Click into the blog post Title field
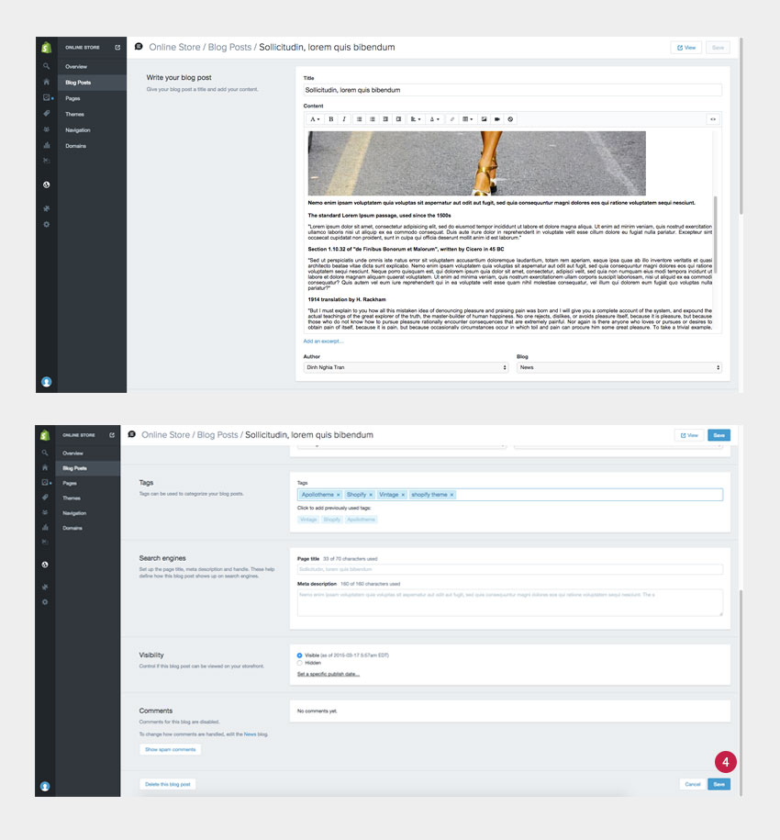The image size is (780, 840). pos(512,90)
